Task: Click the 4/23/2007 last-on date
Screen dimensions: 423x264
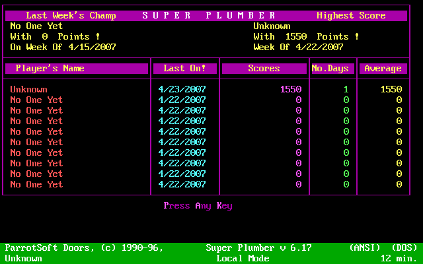Action: (182, 90)
